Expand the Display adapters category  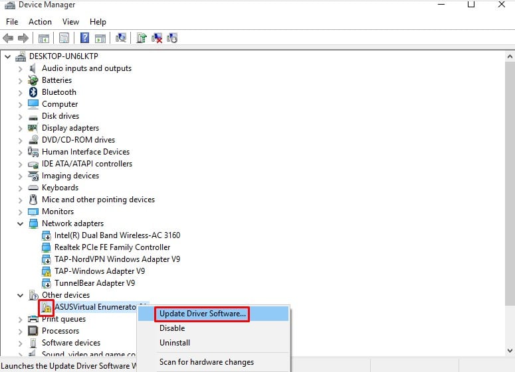(21, 128)
